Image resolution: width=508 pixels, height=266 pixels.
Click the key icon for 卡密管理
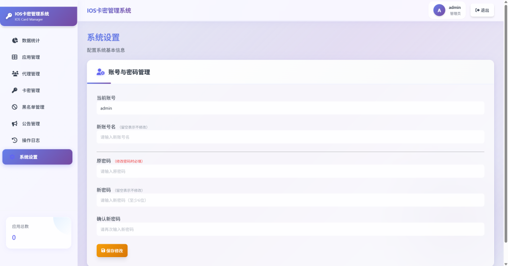pyautogui.click(x=14, y=90)
